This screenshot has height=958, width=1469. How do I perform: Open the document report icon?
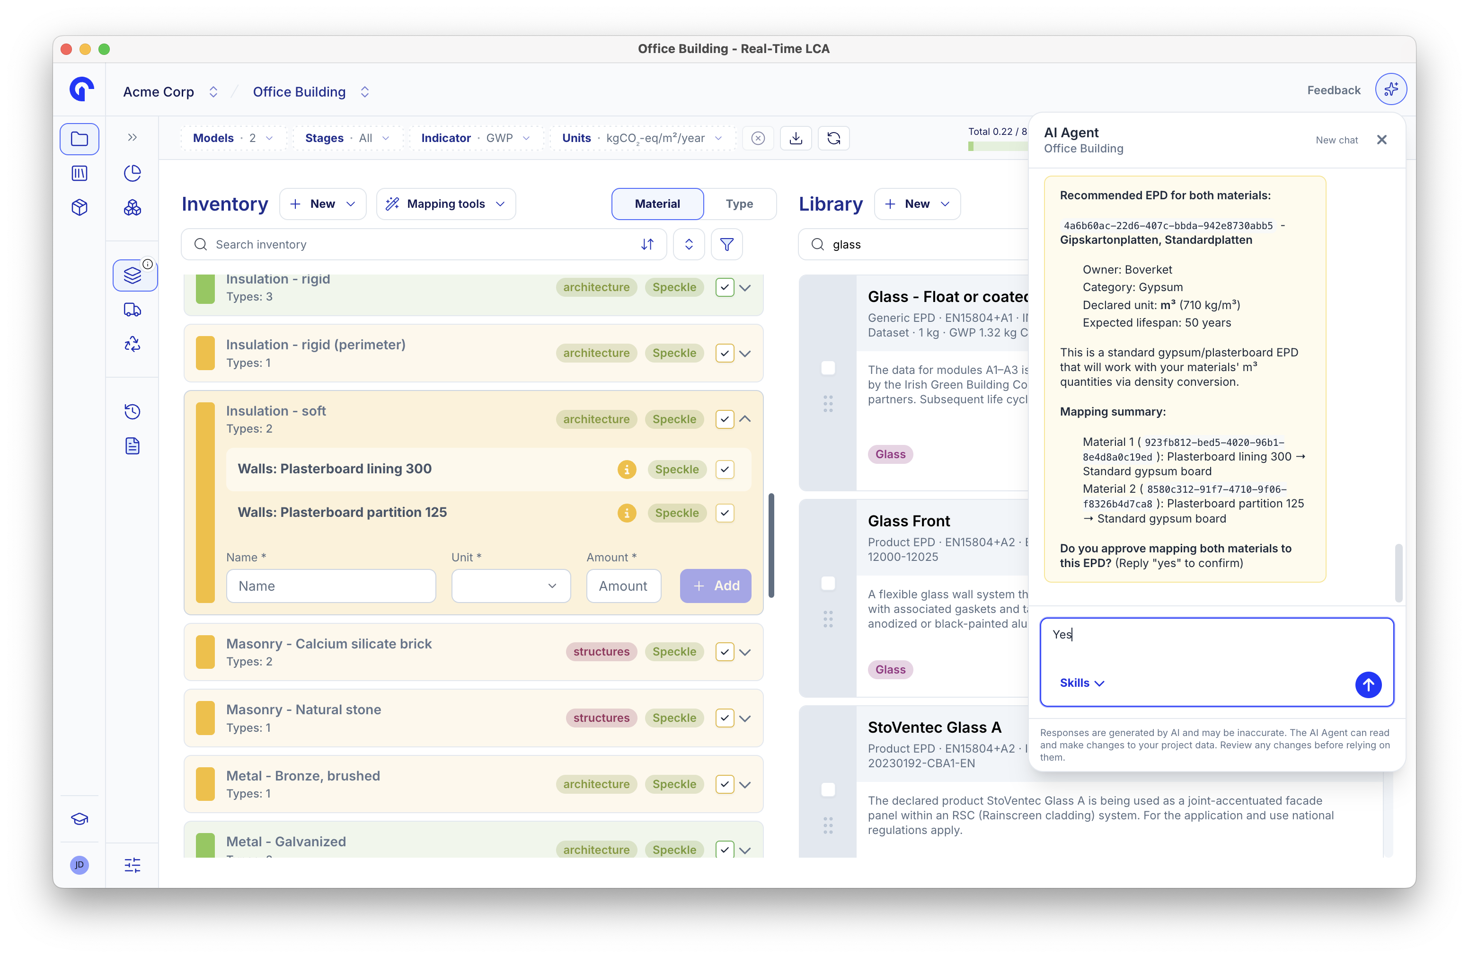[132, 446]
